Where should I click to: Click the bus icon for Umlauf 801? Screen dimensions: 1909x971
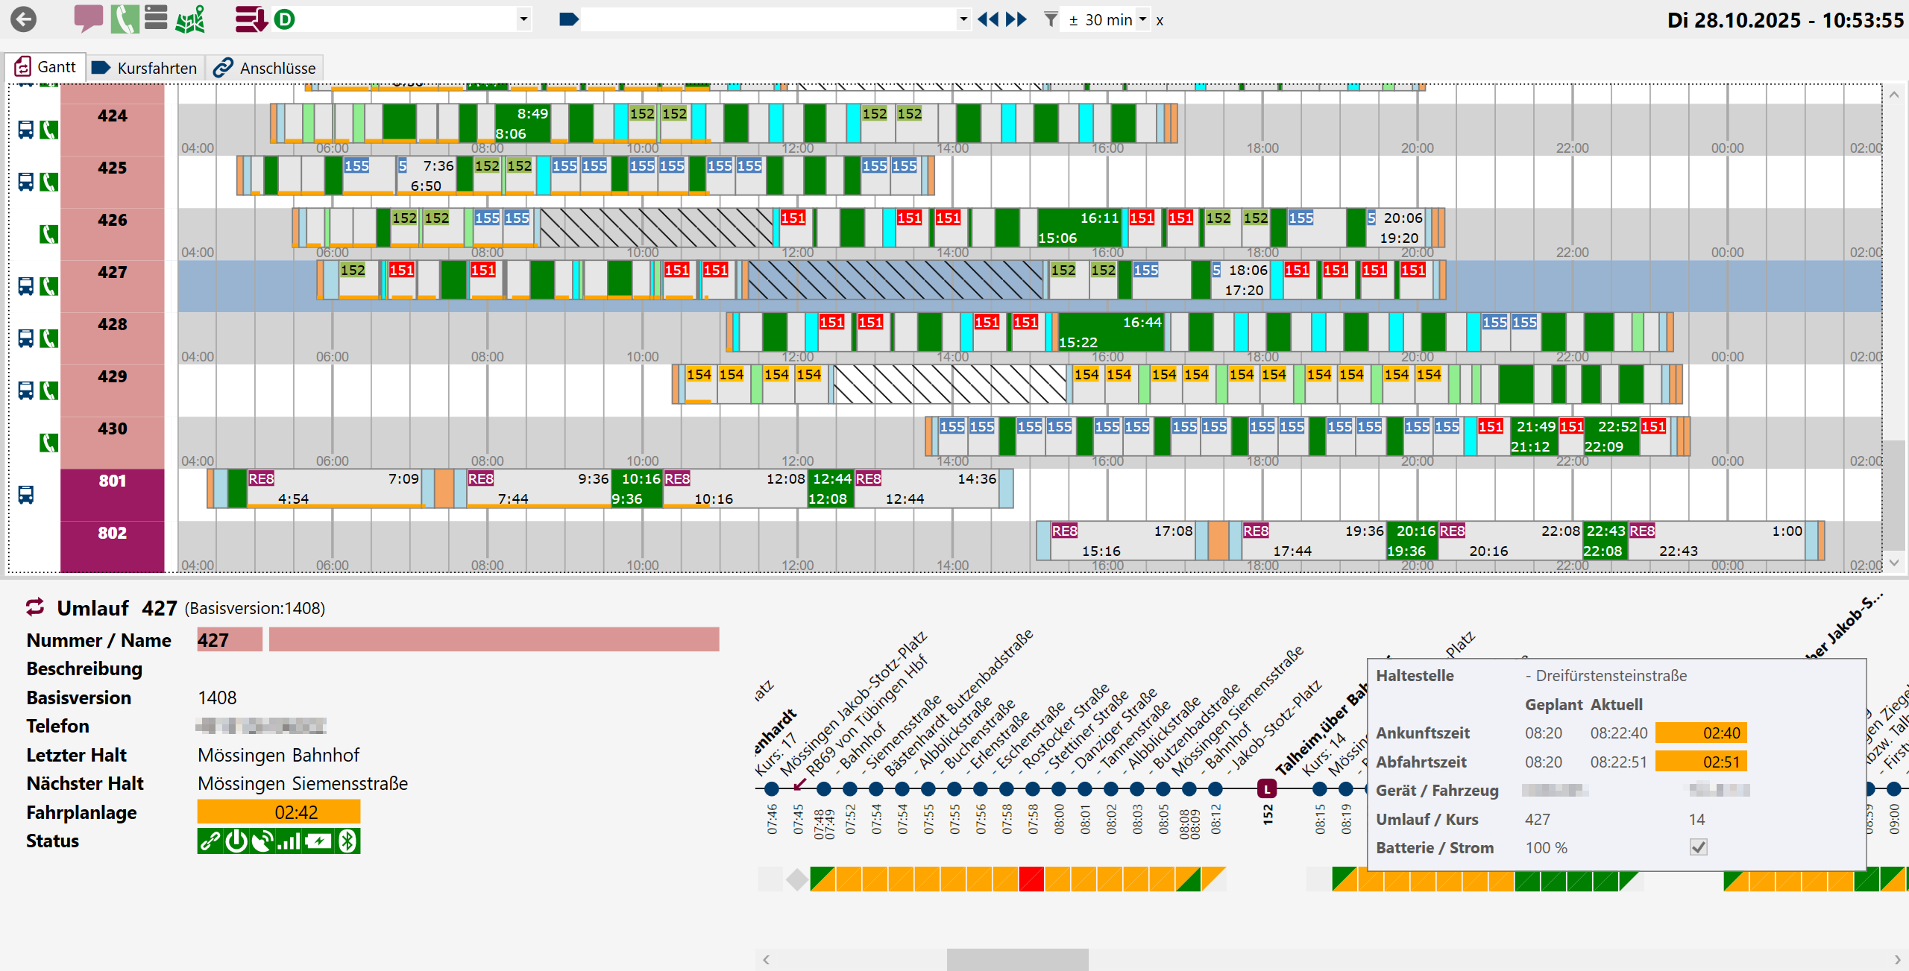coord(25,495)
